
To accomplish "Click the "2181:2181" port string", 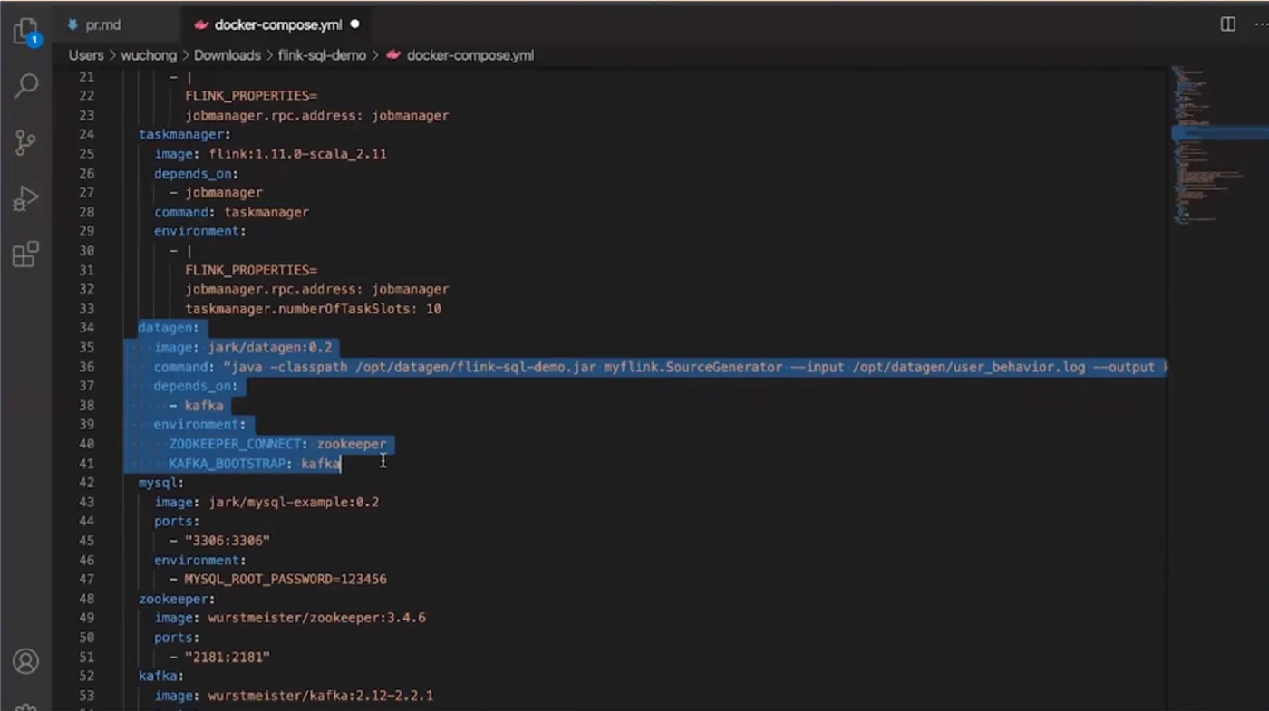I will click(x=228, y=657).
